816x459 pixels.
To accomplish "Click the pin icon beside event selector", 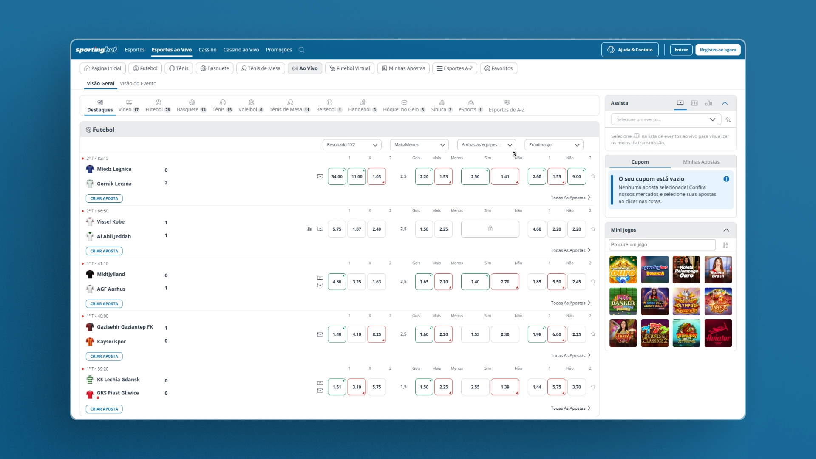I will point(728,120).
